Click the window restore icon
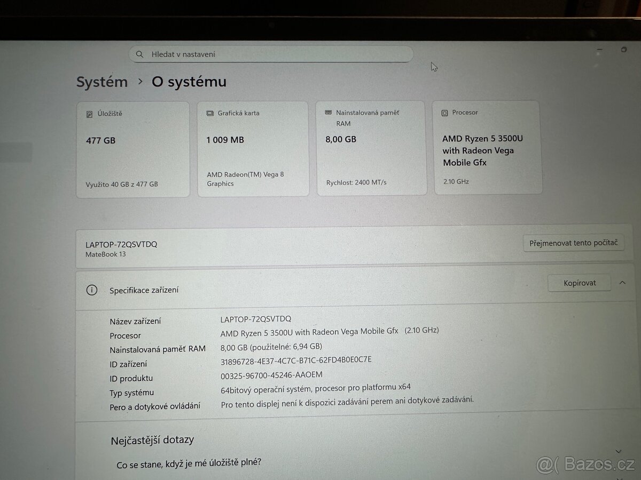This screenshot has height=480, width=641. pos(623,50)
